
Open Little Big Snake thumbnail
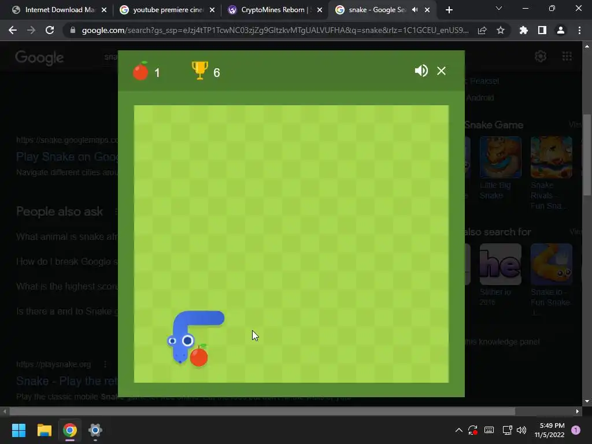click(x=500, y=157)
